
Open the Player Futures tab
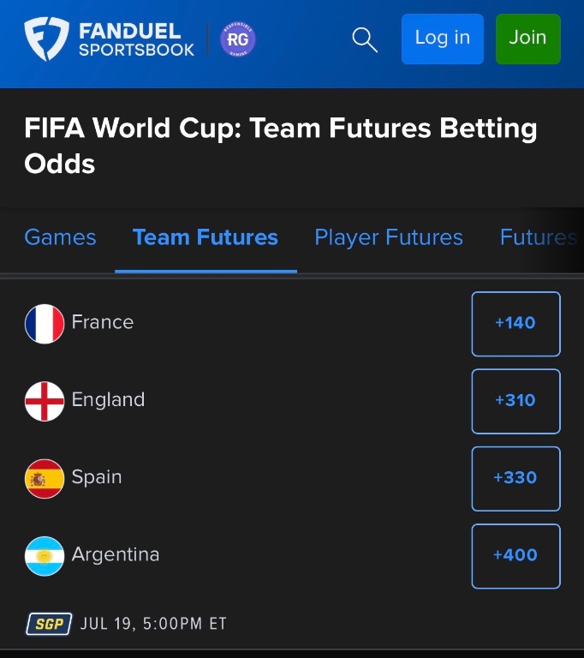(389, 237)
